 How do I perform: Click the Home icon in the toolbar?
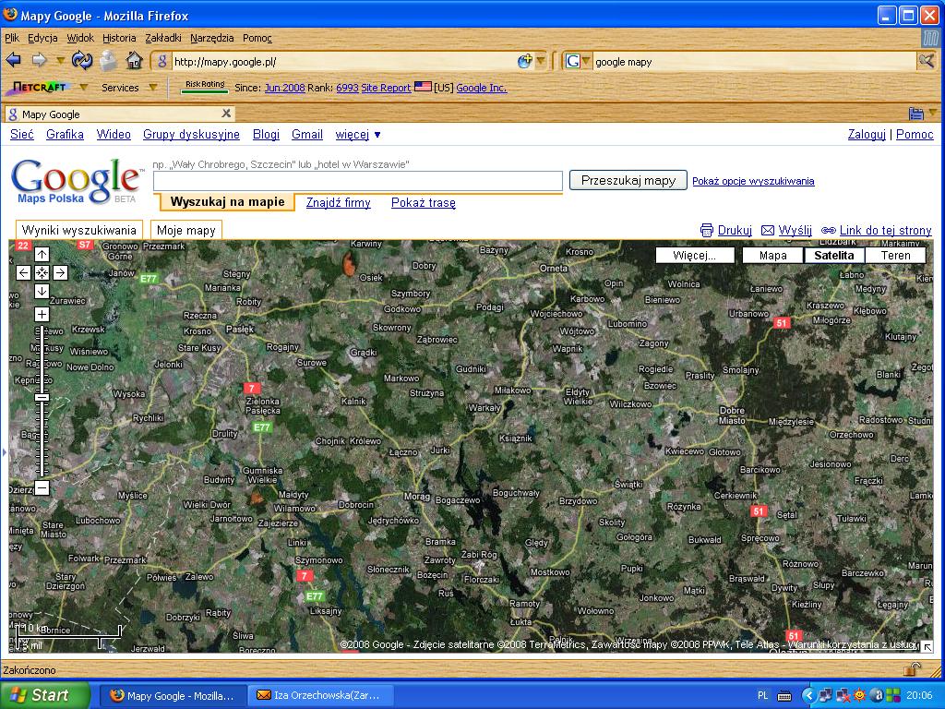click(134, 61)
